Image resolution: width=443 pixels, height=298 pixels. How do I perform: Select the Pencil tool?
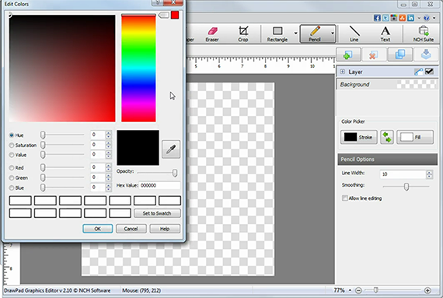pyautogui.click(x=315, y=34)
